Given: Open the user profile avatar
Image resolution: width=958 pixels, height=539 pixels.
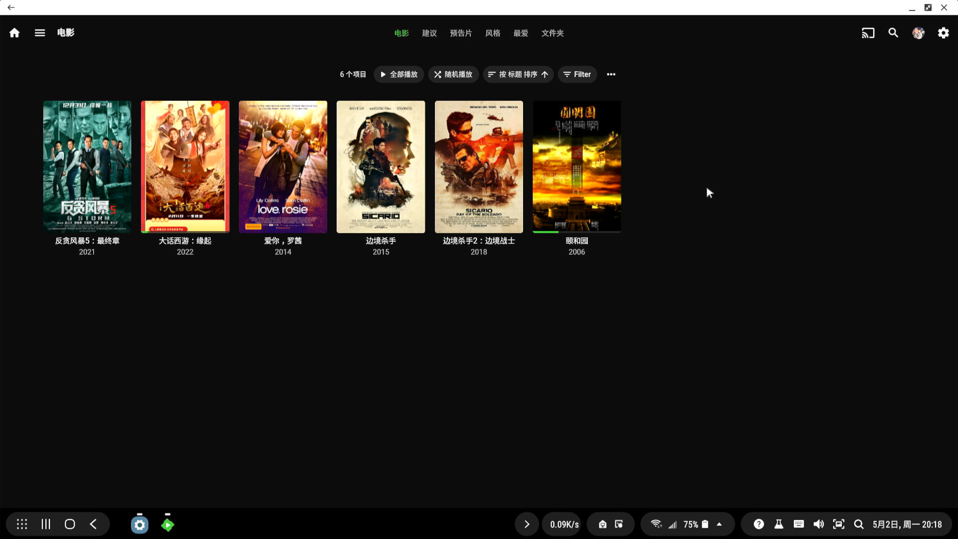Looking at the screenshot, I should coord(918,33).
